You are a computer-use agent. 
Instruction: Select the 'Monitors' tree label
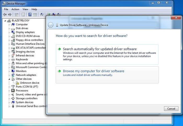point(21,71)
